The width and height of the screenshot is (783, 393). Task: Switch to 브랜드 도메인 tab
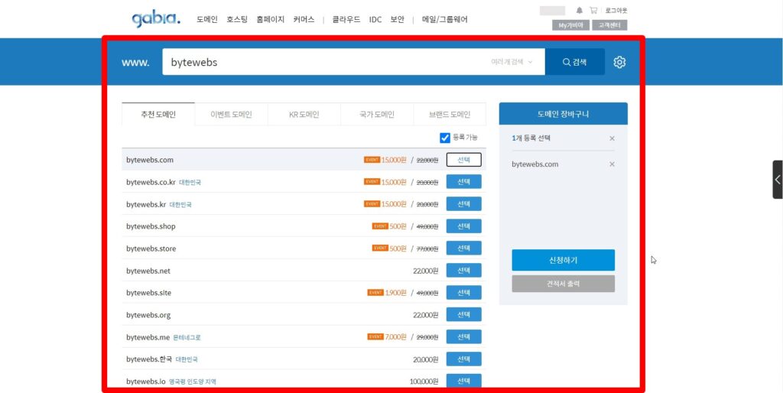click(450, 115)
